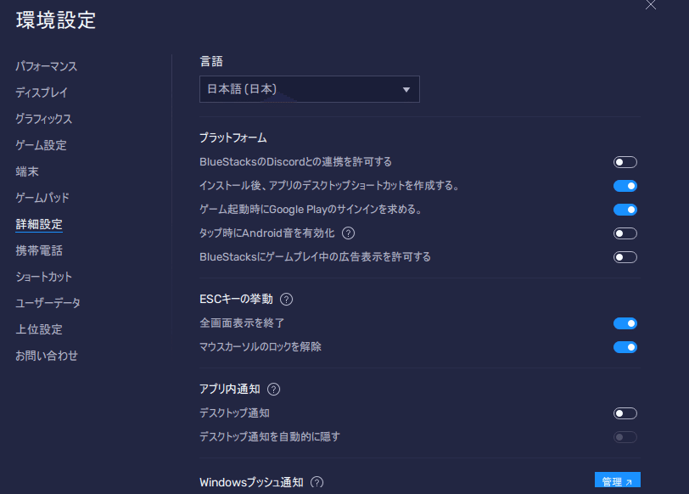Enable タップ時にAndroid音を有効化 toggle
Screen dimensions: 689x494
coord(625,233)
